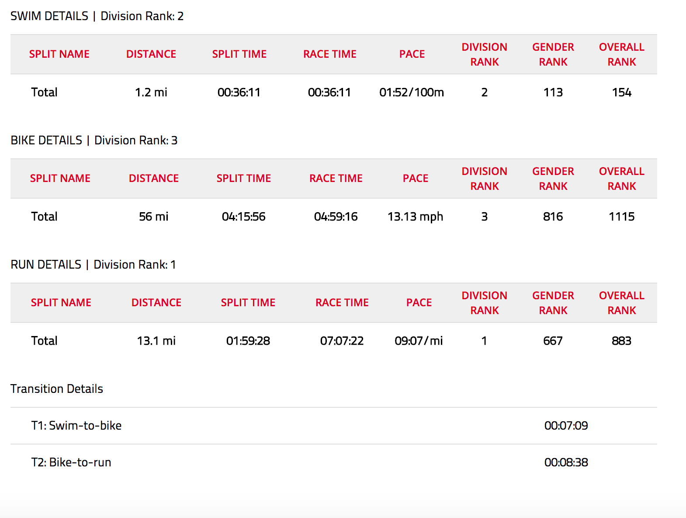Click Gender Rank header in run table

pyautogui.click(x=553, y=303)
